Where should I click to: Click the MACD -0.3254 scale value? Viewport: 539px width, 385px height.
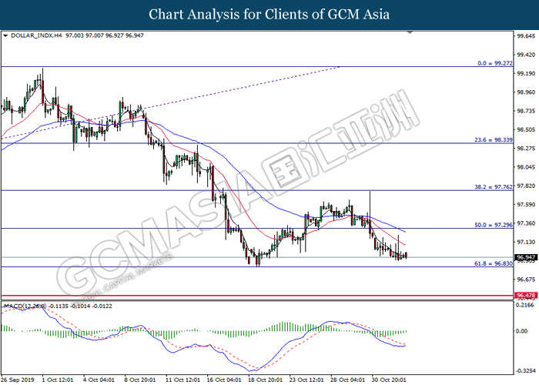(525, 371)
